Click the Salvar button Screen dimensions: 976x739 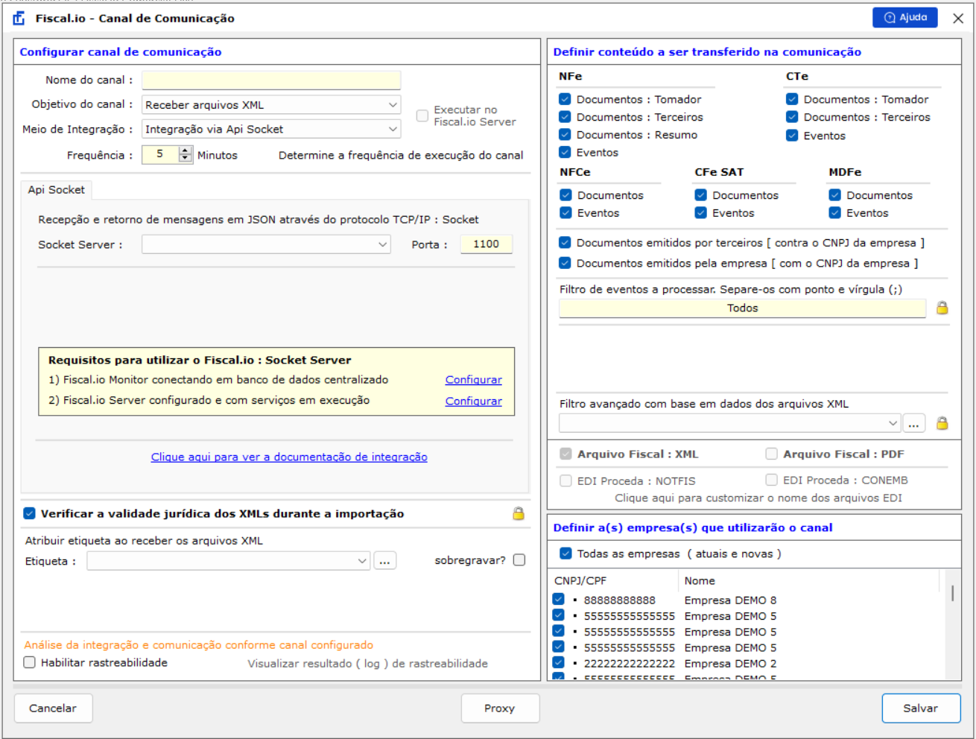coord(920,708)
